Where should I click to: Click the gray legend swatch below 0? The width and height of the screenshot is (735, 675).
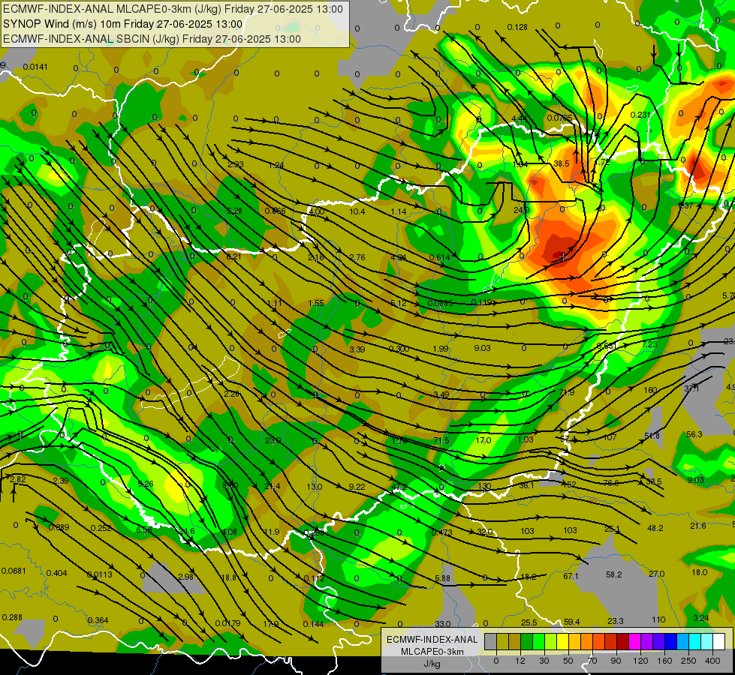(x=490, y=642)
